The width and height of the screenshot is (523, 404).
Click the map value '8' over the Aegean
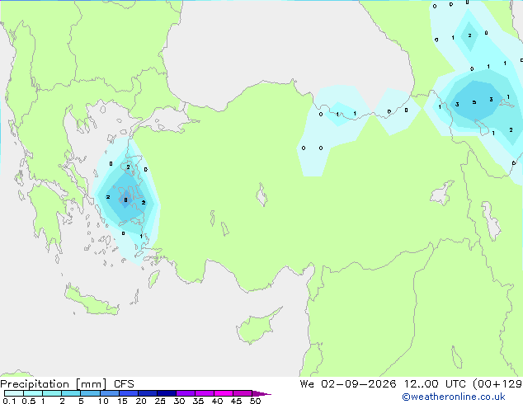click(x=125, y=200)
